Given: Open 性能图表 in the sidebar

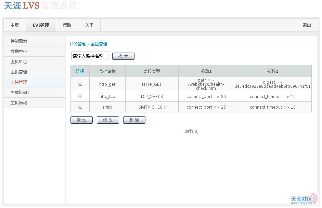Looking at the screenshot, I should (19, 41).
